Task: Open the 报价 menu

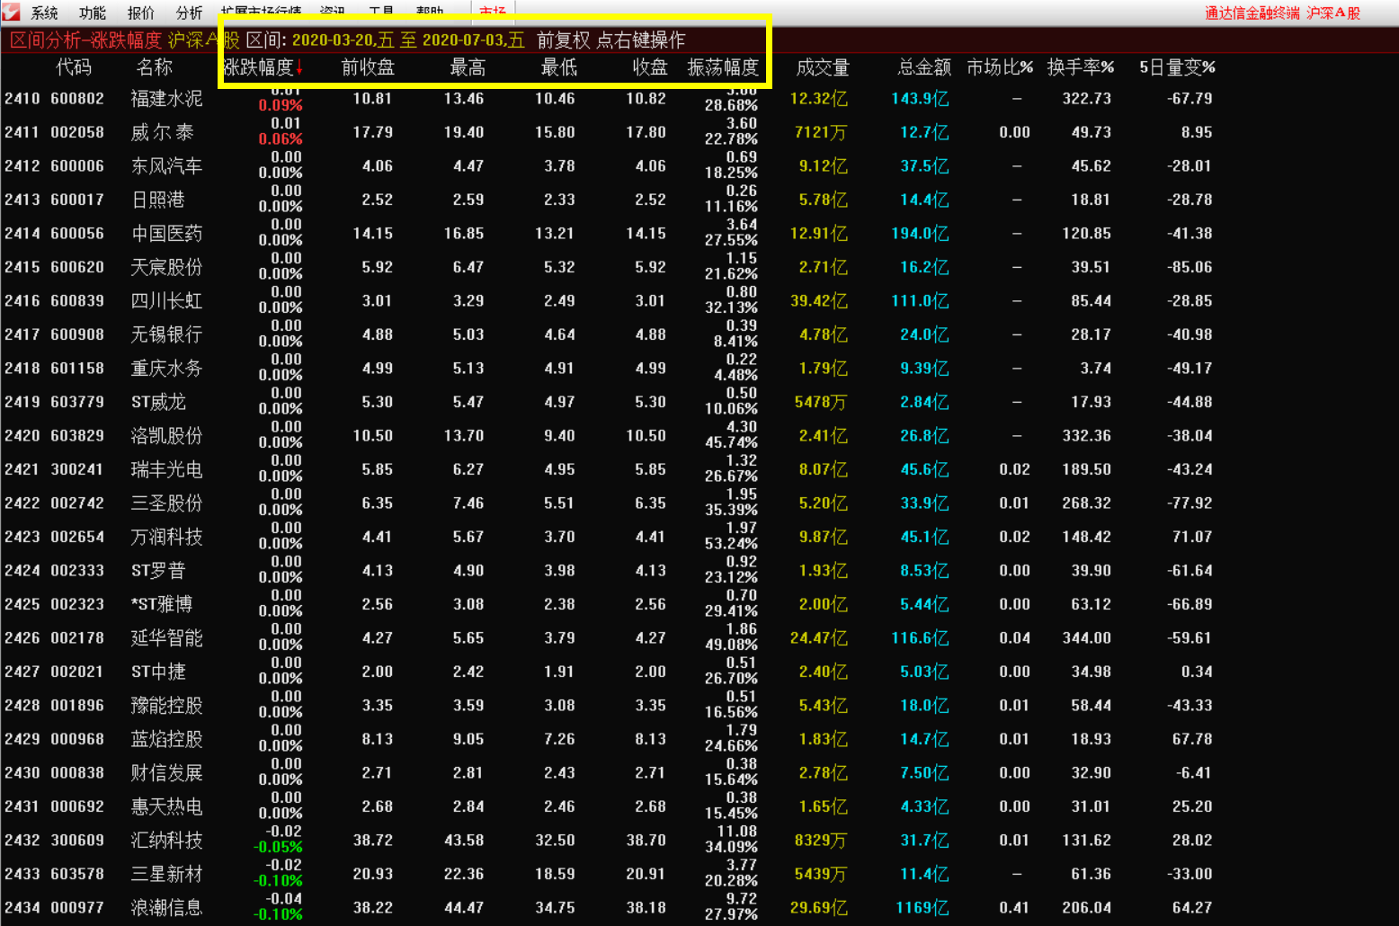Action: tap(140, 13)
